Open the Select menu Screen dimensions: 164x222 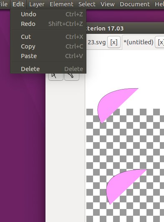(x=87, y=4)
